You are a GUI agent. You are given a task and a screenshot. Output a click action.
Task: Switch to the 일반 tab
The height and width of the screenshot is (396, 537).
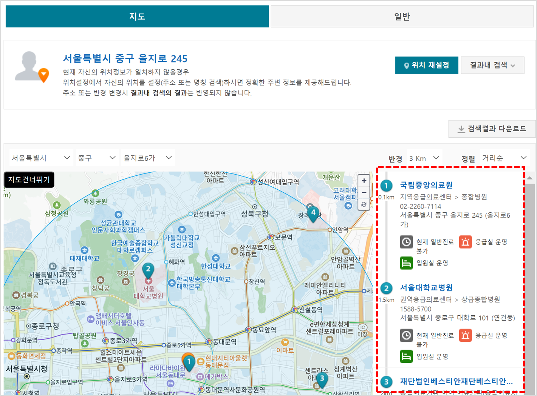pyautogui.click(x=402, y=16)
